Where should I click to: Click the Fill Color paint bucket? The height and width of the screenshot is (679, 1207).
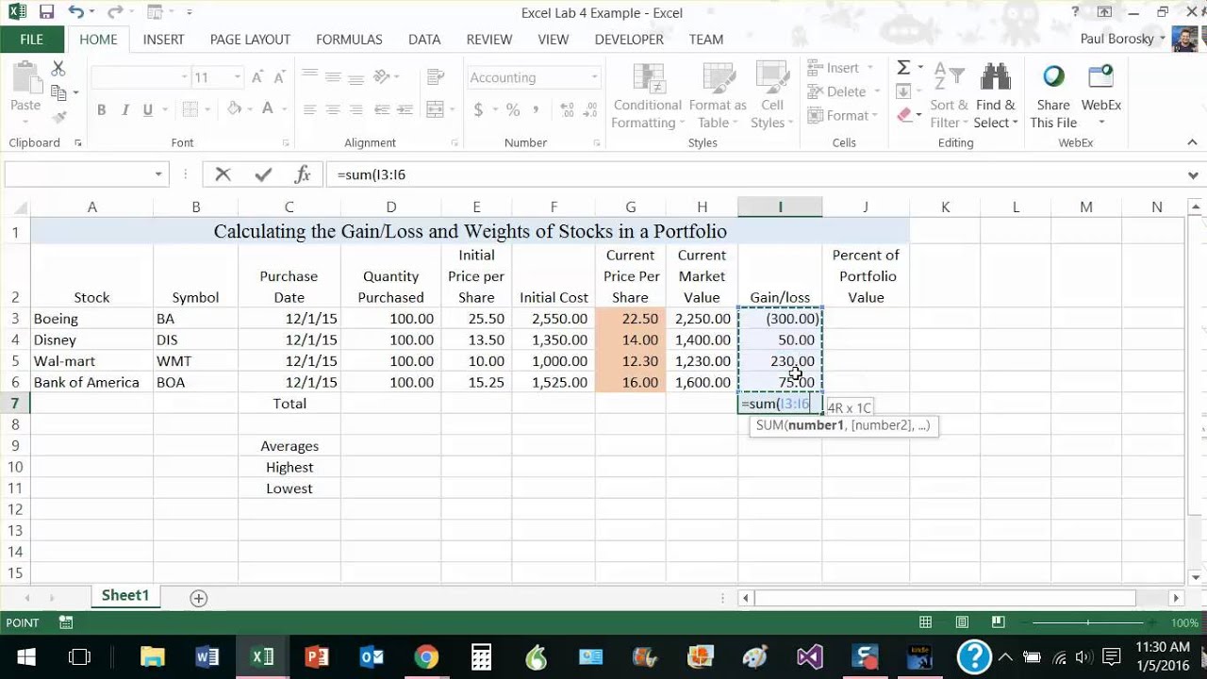[234, 109]
